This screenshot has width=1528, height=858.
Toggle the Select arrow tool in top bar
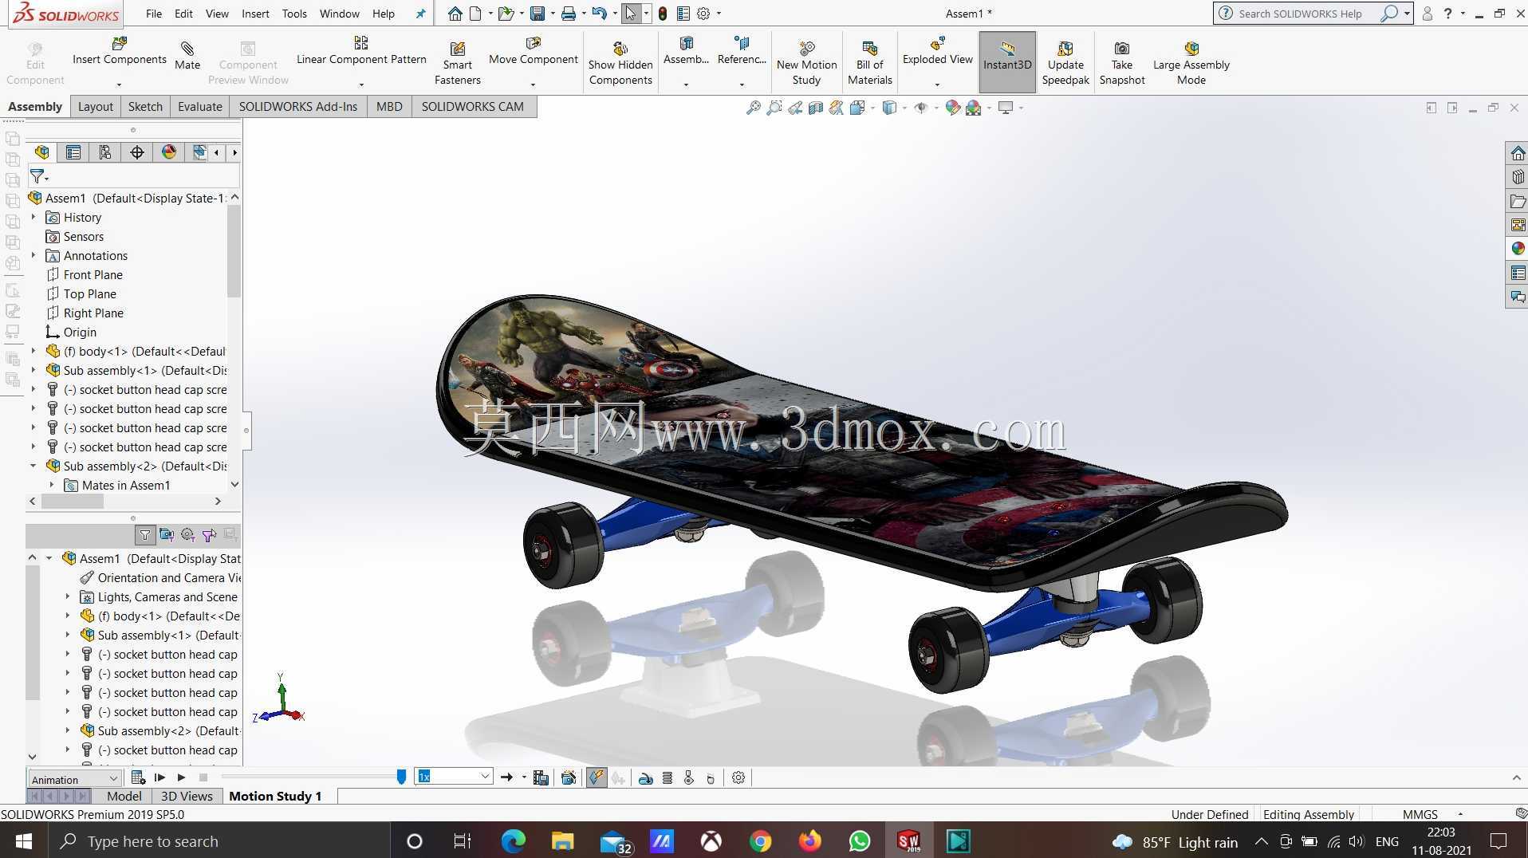pyautogui.click(x=631, y=14)
